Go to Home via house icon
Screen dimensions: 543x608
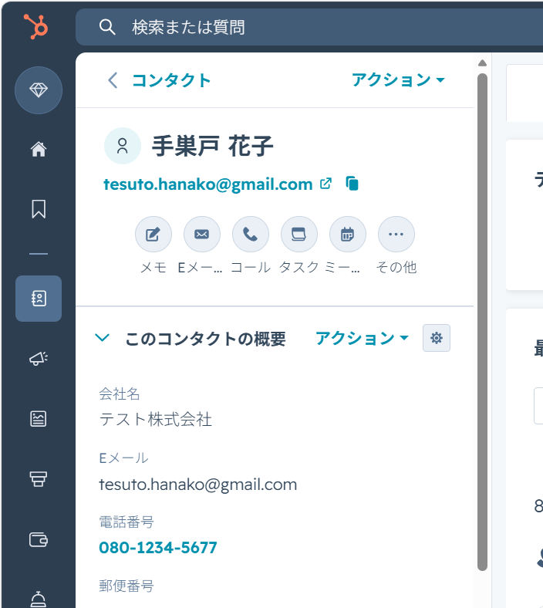click(39, 149)
